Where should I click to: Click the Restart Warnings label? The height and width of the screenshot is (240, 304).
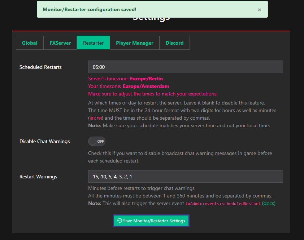click(x=38, y=177)
